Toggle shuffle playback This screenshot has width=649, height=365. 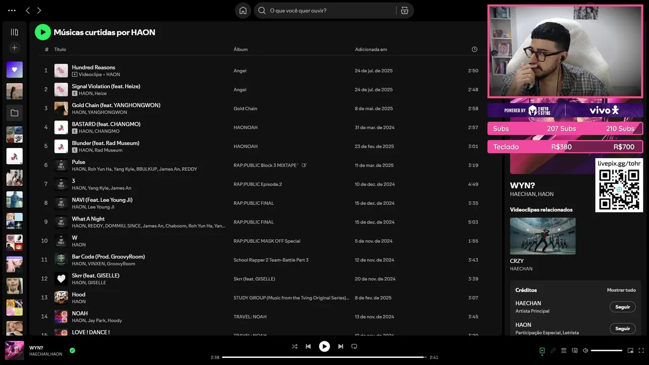[x=295, y=346]
